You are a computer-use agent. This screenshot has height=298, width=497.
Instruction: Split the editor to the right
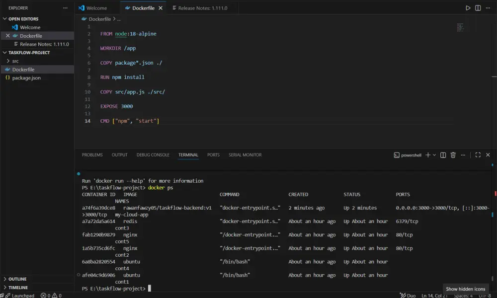478,8
